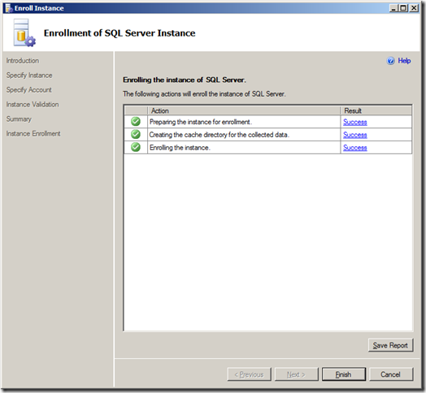Click the Help icon
This screenshot has height=393, width=426.
click(390, 61)
